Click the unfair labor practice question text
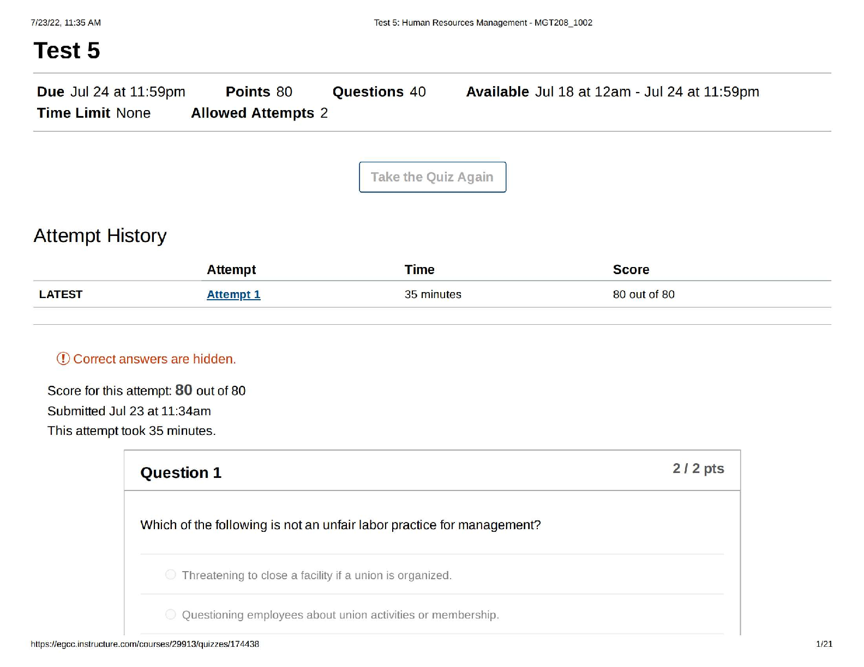The width and height of the screenshot is (864, 667). pos(340,525)
